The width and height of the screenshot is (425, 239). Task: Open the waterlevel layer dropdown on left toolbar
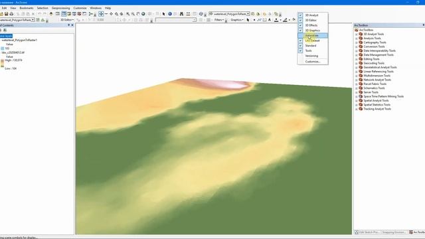click(x=33, y=20)
